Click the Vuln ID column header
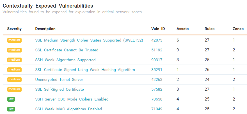This screenshot has height=114, width=247. click(158, 29)
